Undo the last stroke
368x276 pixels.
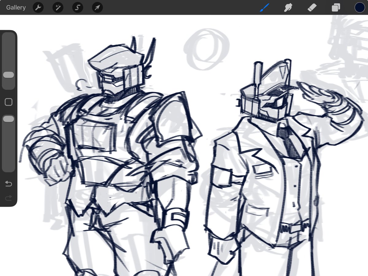9,184
